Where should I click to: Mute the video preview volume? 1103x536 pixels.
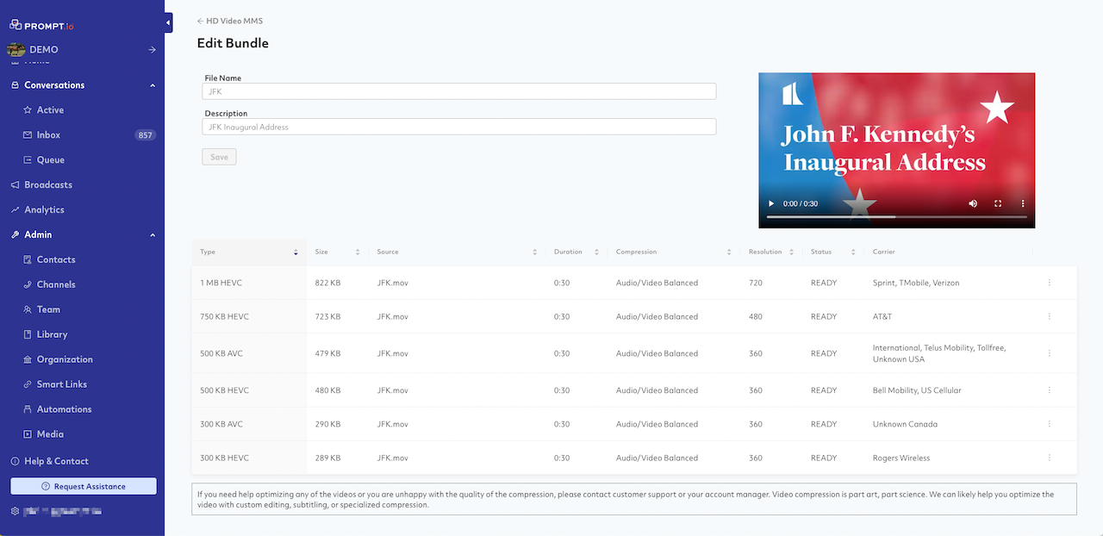[x=973, y=204]
